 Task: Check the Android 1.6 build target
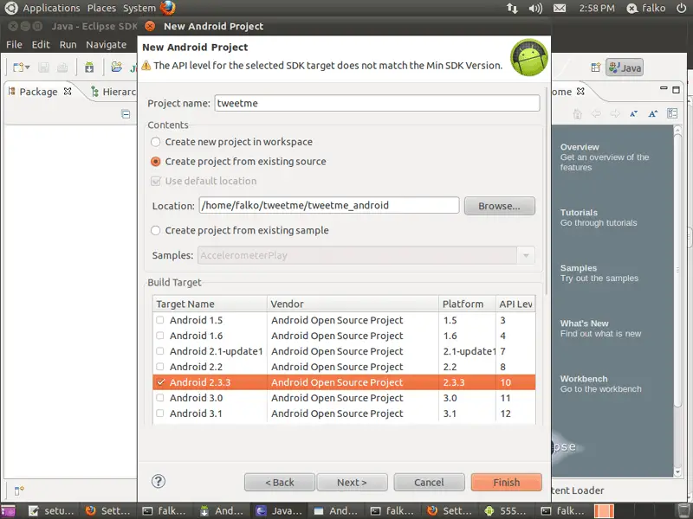click(160, 336)
